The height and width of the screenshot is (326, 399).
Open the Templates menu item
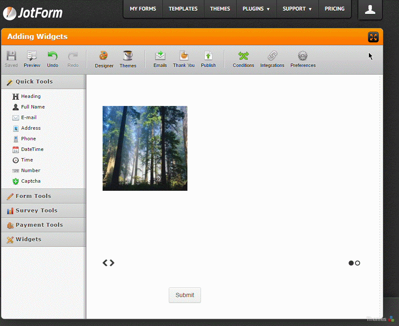(183, 9)
